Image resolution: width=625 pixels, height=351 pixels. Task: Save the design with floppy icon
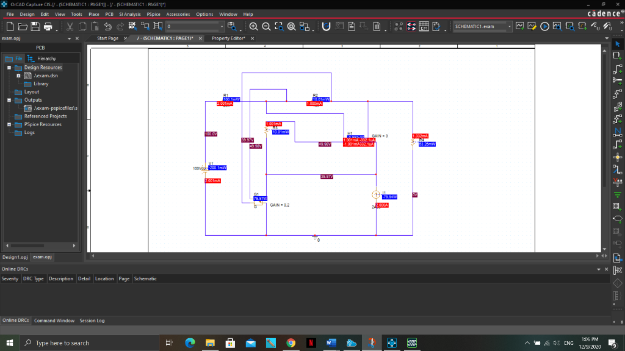coord(35,27)
